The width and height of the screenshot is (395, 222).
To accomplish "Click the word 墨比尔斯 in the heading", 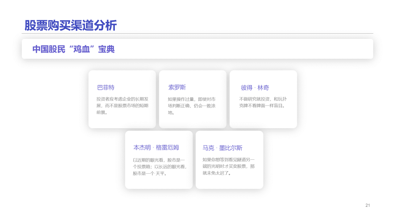I will click(x=231, y=148).
